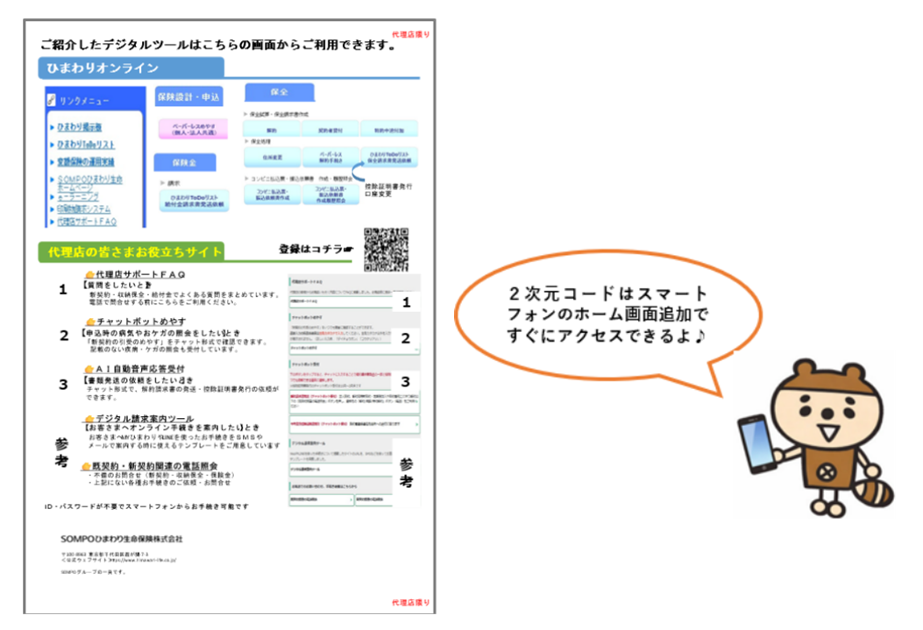This screenshot has height=630, width=923.
Task: Click the pointing hand icon beside AI自動音声応答受付
Action: coord(89,369)
